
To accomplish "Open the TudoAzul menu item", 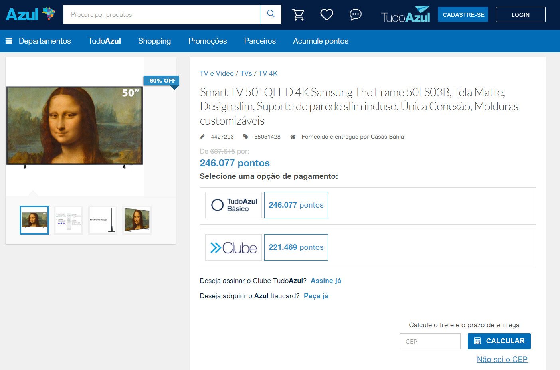I will (105, 41).
